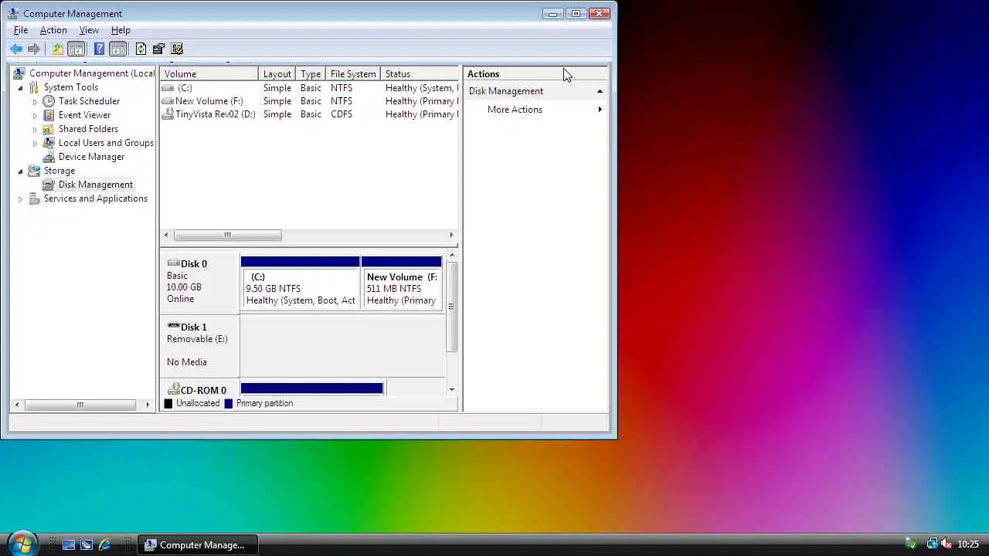Image resolution: width=989 pixels, height=556 pixels.
Task: Click the taskbar clock showing 10:25
Action: tap(968, 544)
